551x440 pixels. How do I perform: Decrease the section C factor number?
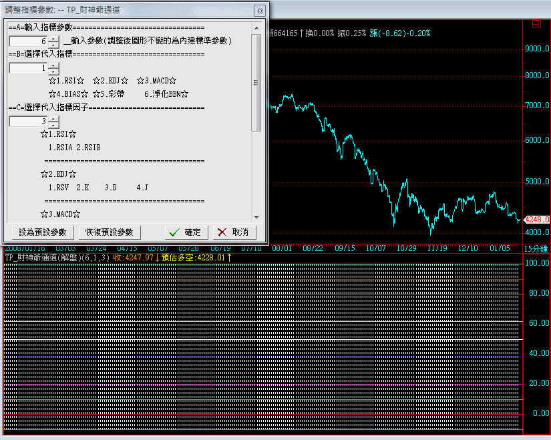[x=53, y=125]
